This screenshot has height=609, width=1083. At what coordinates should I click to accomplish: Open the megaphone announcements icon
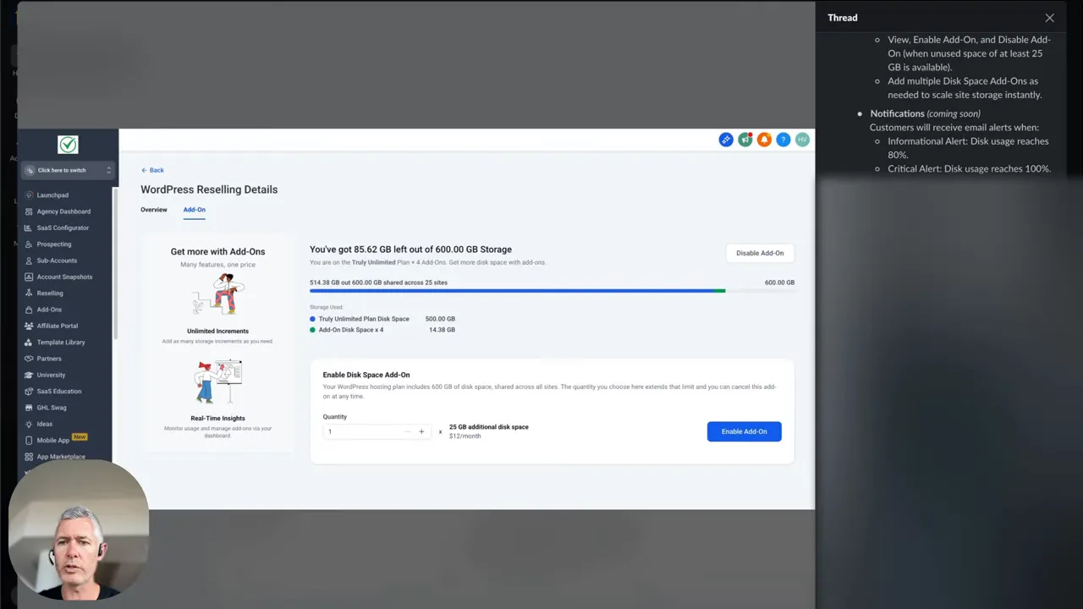(x=745, y=140)
